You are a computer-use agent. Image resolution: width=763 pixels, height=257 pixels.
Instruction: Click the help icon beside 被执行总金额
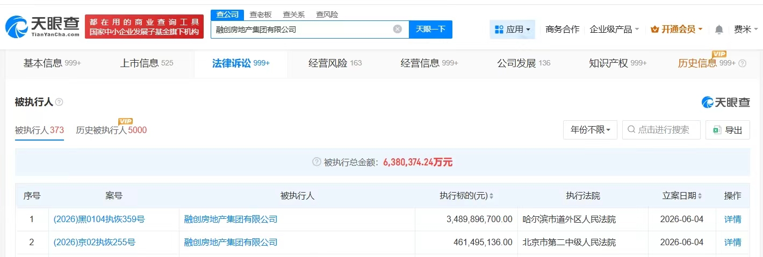click(316, 162)
